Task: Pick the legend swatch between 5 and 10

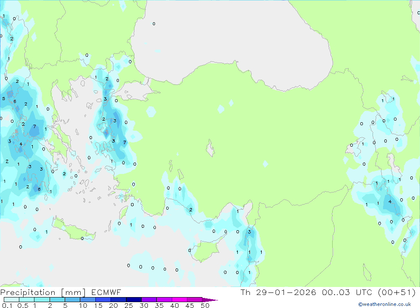Action: (x=72, y=300)
